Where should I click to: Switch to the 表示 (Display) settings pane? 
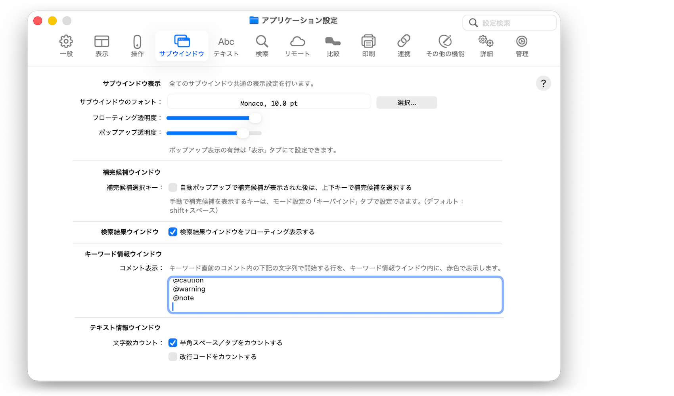click(x=101, y=46)
